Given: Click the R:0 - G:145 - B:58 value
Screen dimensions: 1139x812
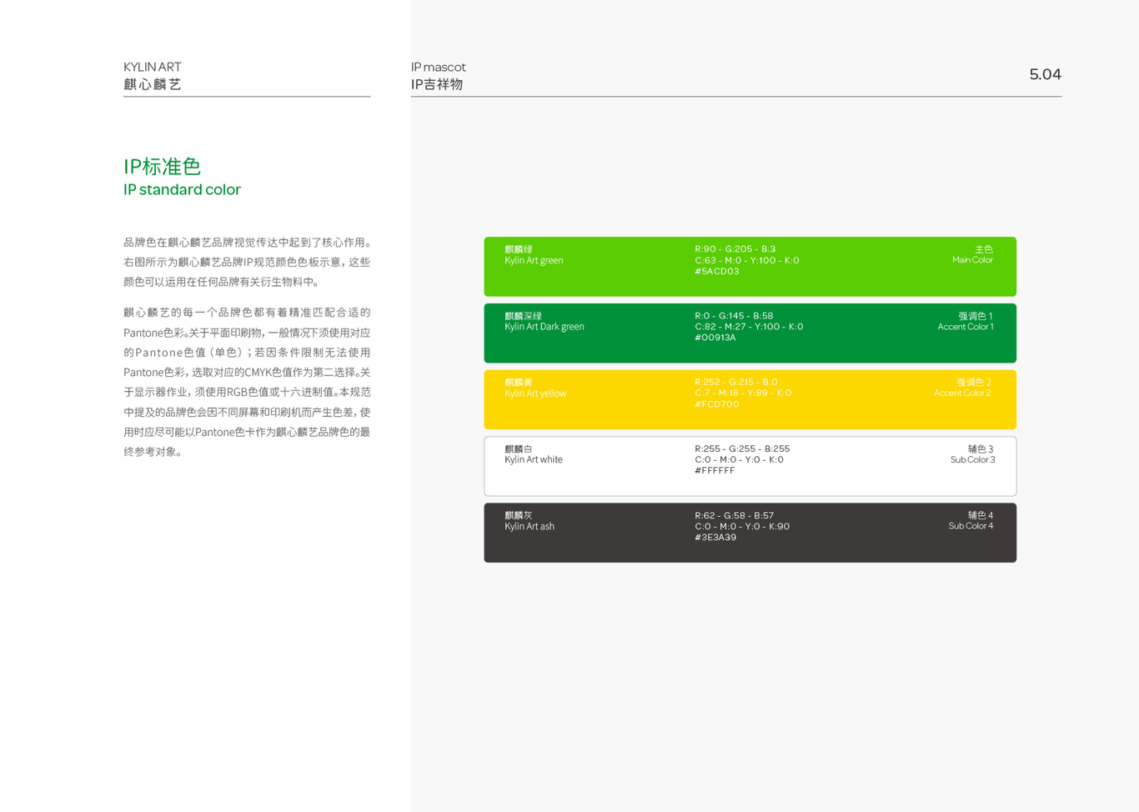Looking at the screenshot, I should [734, 316].
